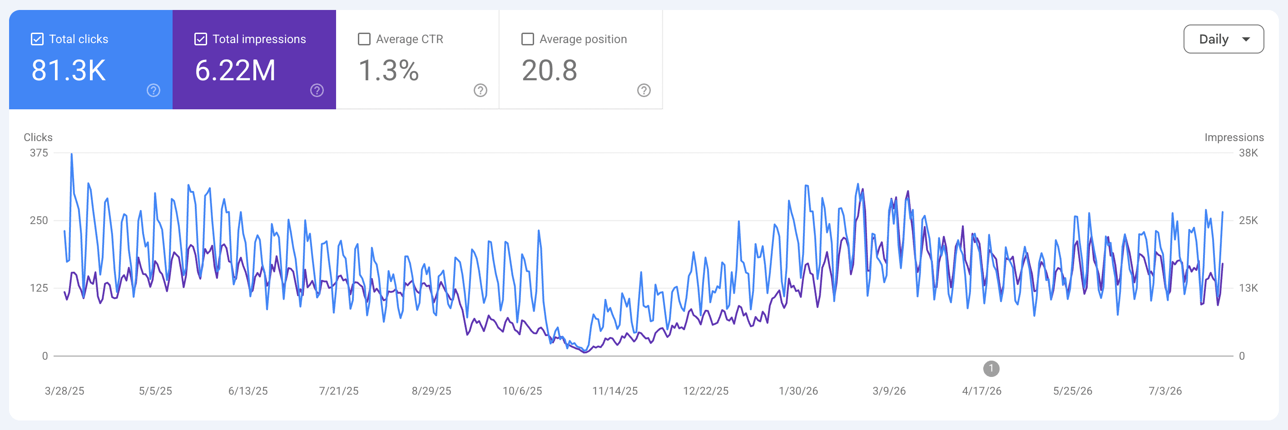Click the 250 clicks axis value
The height and width of the screenshot is (430, 1288).
pos(39,220)
